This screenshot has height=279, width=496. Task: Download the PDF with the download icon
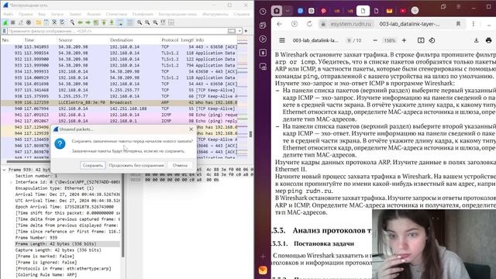pyautogui.click(x=476, y=40)
